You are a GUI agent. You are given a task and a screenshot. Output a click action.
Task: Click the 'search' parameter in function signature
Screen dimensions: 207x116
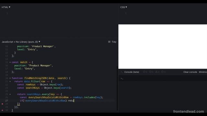[x=62, y=78]
